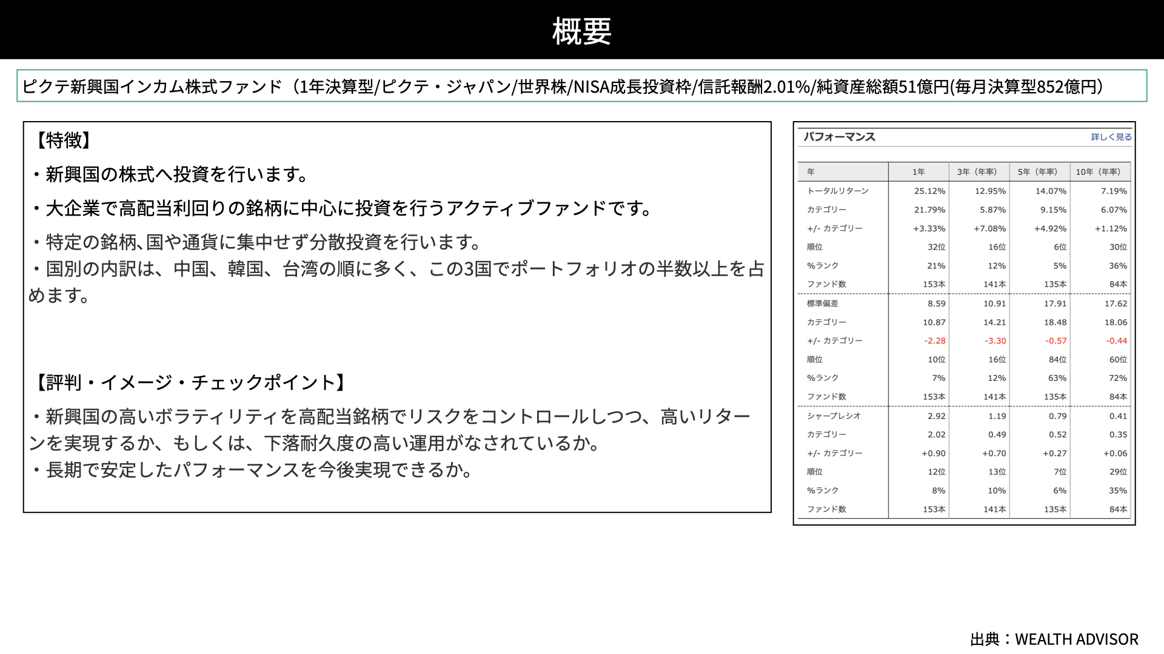Click the ピクテ新興国インカム株式ファンド fund title box
This screenshot has height=654, width=1164.
pyautogui.click(x=582, y=86)
